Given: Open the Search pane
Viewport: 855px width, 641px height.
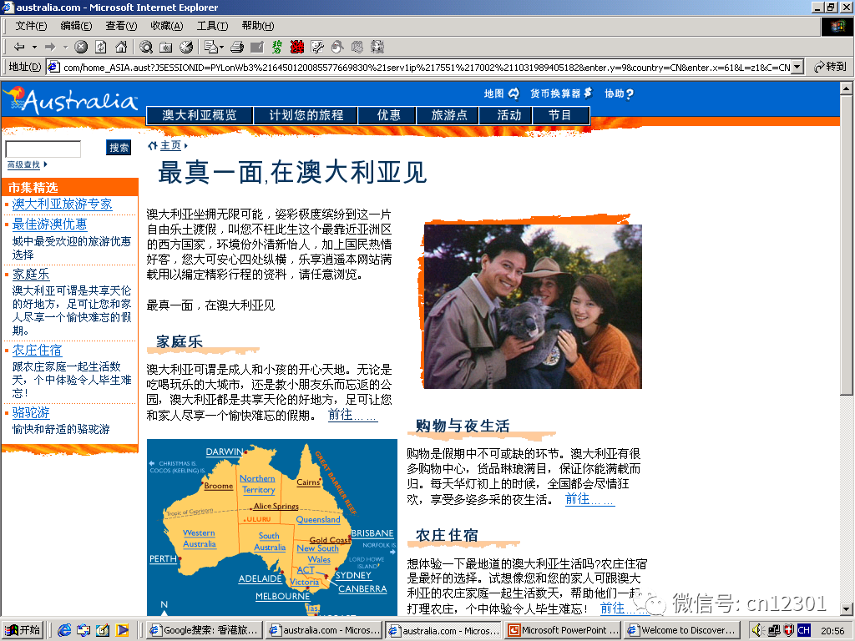Looking at the screenshot, I should click(145, 48).
